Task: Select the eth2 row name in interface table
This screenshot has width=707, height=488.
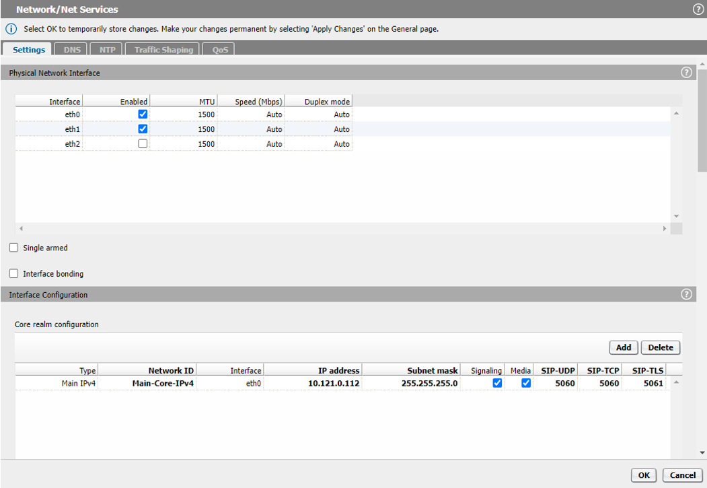Action: (49, 144)
